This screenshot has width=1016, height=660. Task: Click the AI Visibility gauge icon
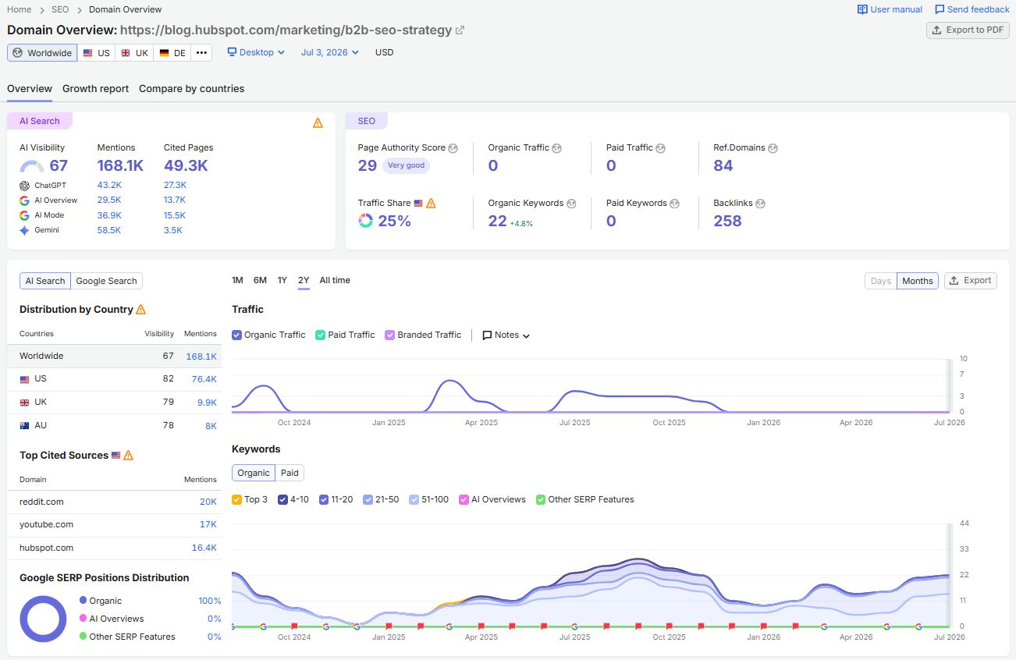coord(32,166)
